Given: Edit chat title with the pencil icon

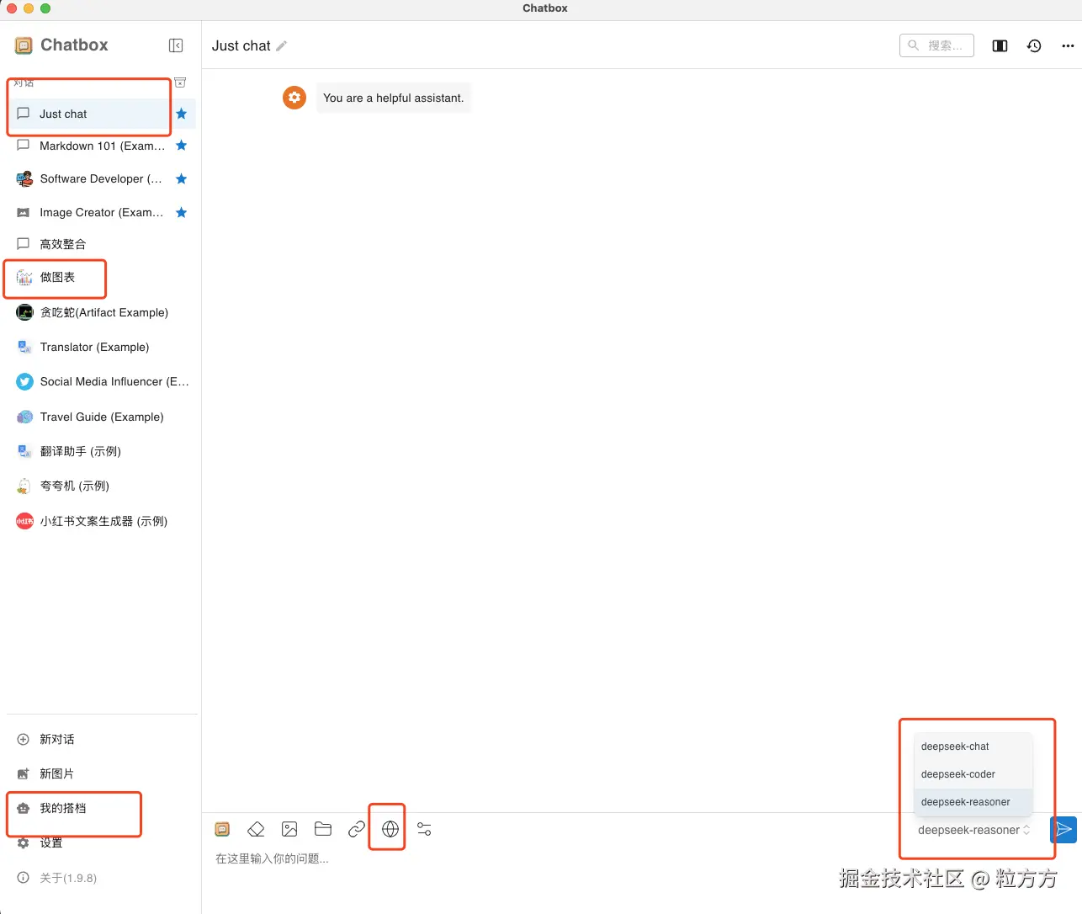Looking at the screenshot, I should 282,46.
